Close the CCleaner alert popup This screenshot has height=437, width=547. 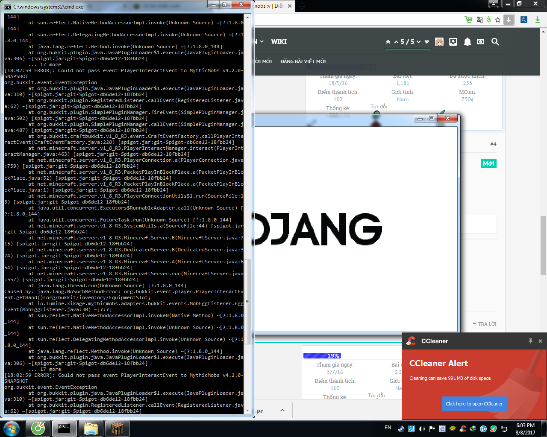(x=540, y=341)
